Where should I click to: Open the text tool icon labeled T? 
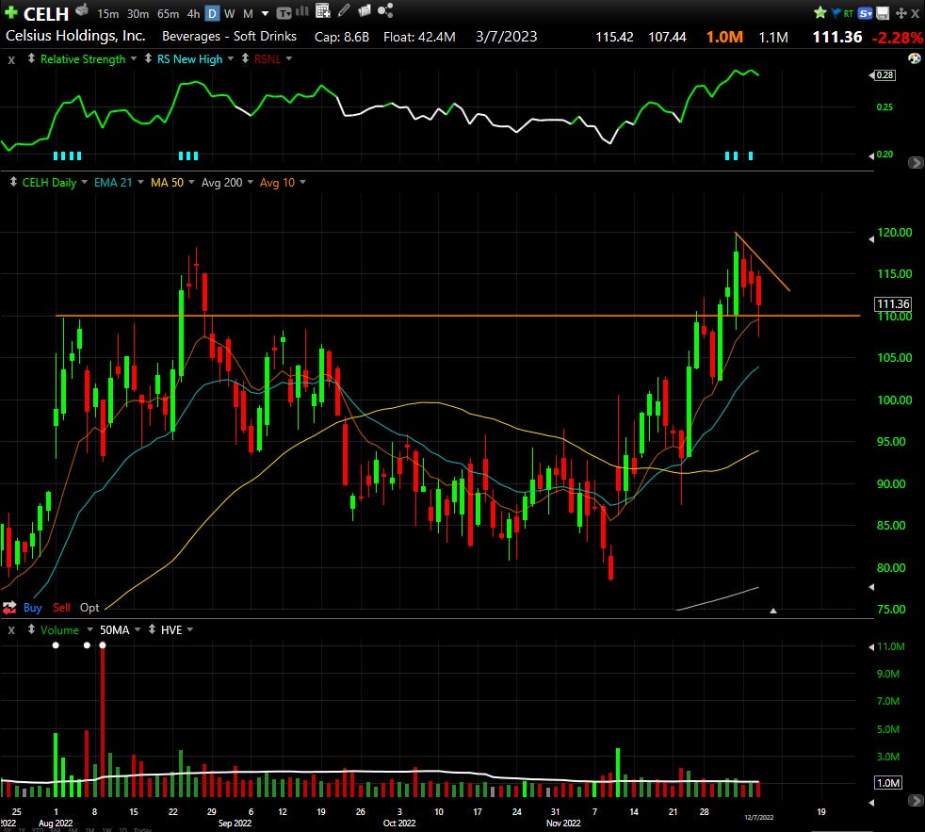pyautogui.click(x=284, y=13)
